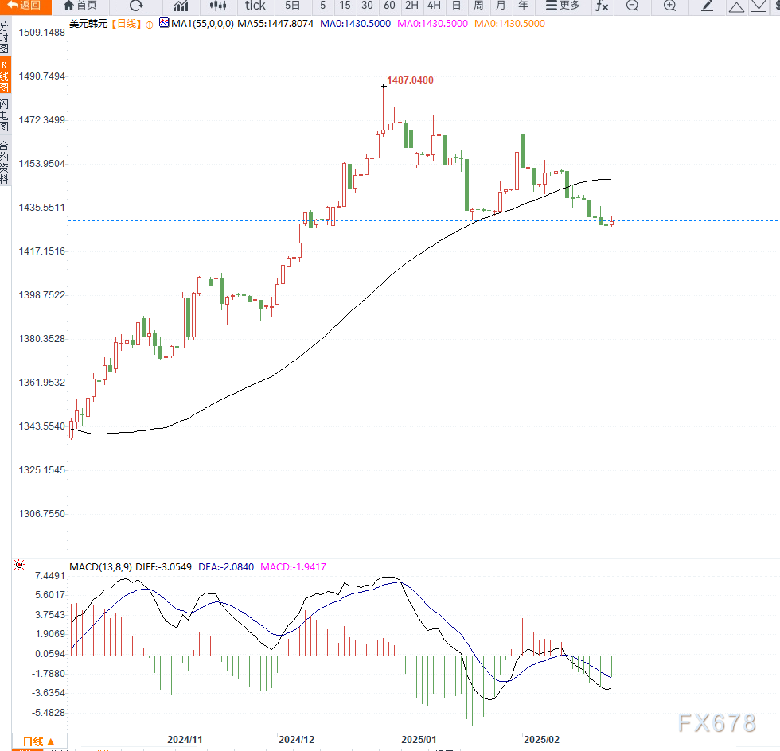Toggle the MACD indicator settings gear

[18, 565]
